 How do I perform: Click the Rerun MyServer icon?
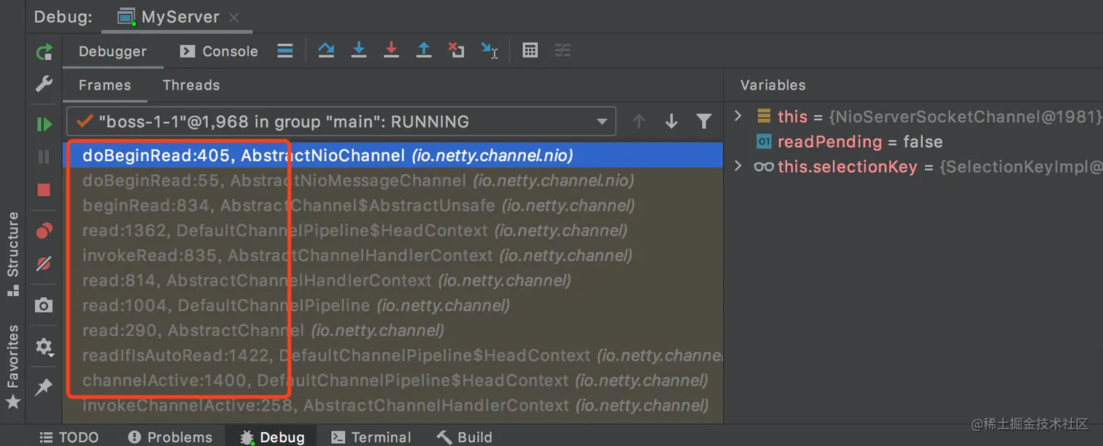tap(44, 52)
